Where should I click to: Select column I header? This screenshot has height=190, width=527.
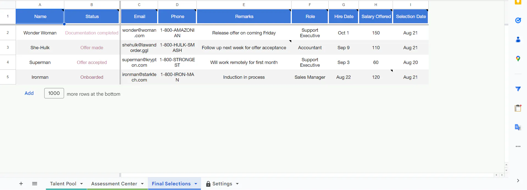pyautogui.click(x=410, y=5)
